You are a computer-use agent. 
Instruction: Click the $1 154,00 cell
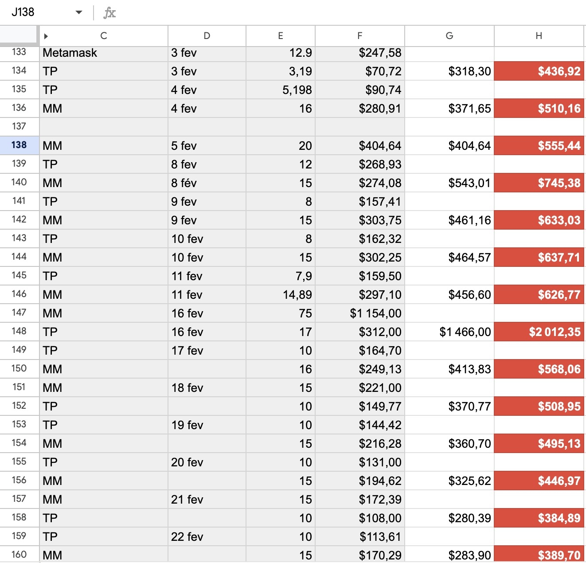tap(359, 313)
